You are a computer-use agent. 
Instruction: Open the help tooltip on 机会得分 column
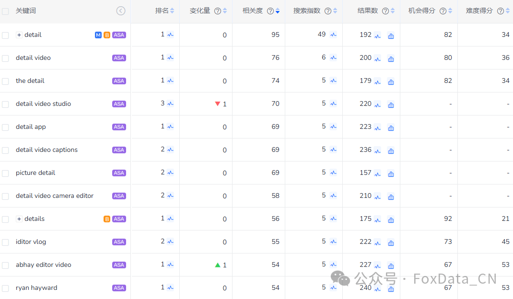click(x=443, y=11)
